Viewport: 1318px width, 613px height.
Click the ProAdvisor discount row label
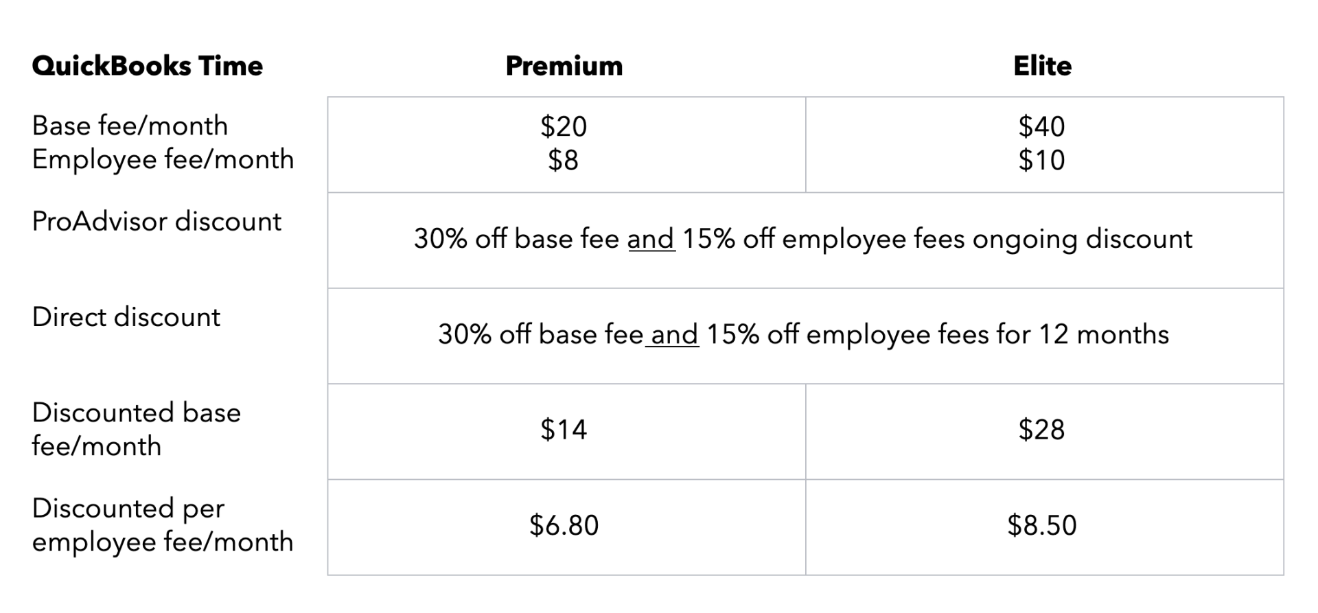[157, 222]
